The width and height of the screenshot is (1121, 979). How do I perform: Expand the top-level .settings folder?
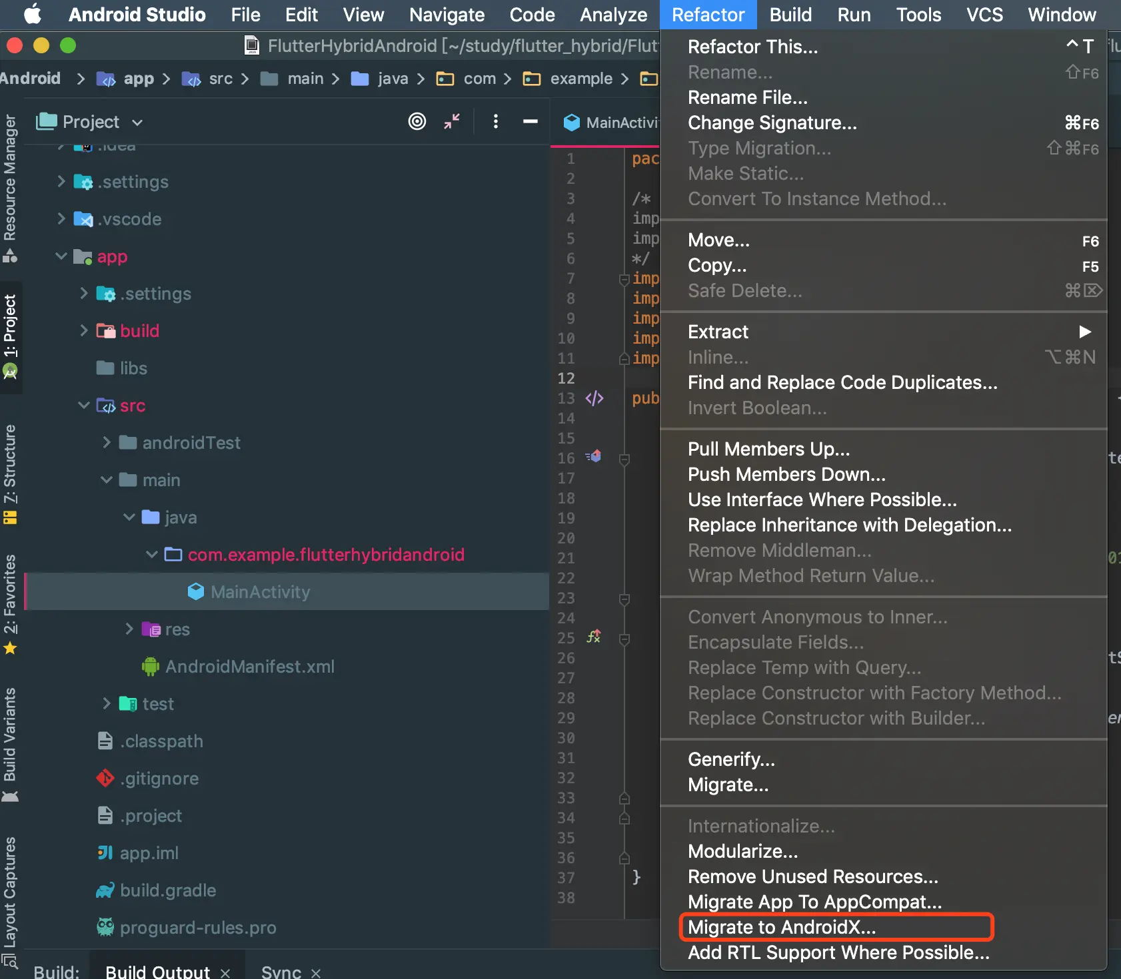61,182
